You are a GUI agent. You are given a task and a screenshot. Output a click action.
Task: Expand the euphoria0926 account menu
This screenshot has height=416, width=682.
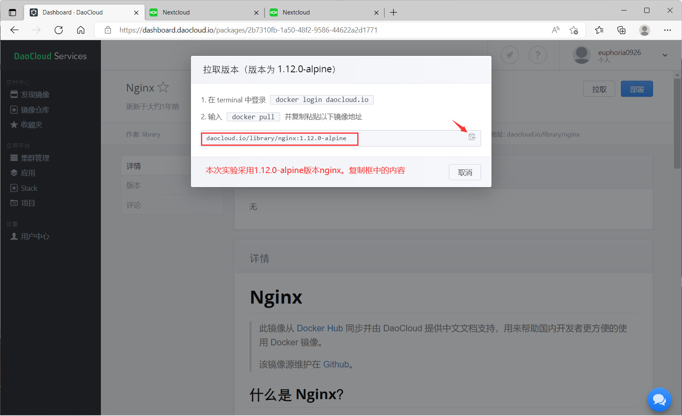coord(665,55)
